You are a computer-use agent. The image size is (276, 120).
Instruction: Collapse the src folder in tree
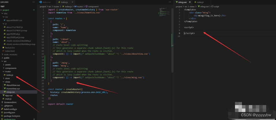[x=2, y=61]
